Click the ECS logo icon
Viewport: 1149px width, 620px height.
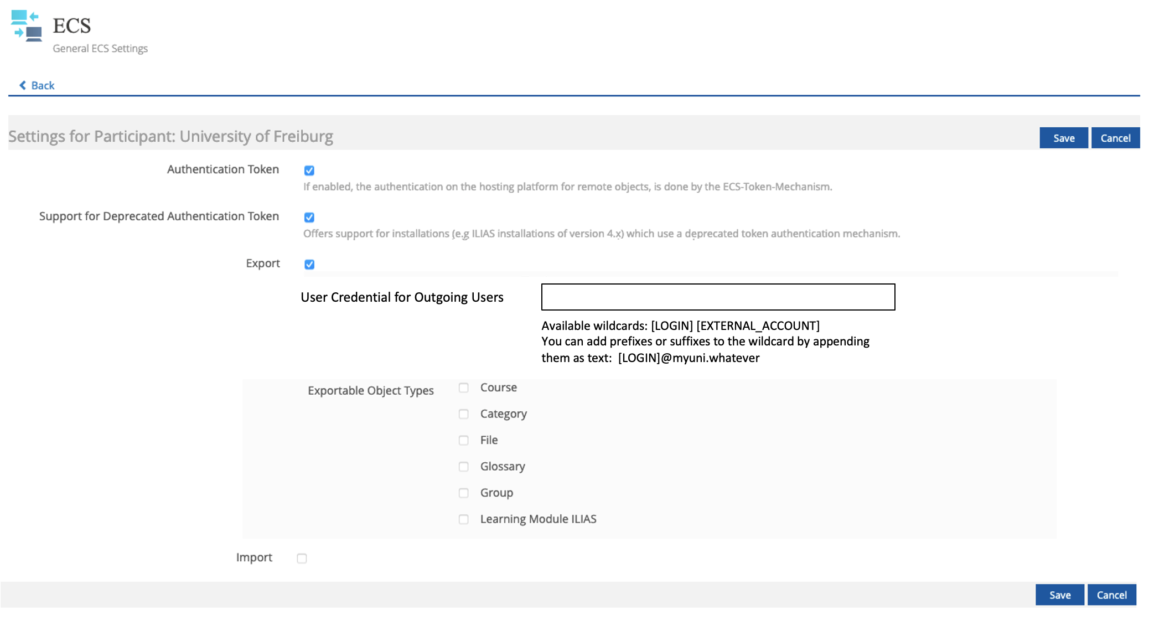(x=27, y=25)
